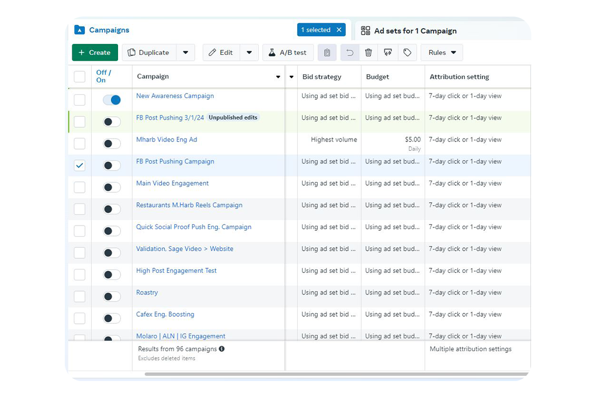The image size is (597, 398).
Task: Click the trash delete icon
Action: pyautogui.click(x=368, y=53)
